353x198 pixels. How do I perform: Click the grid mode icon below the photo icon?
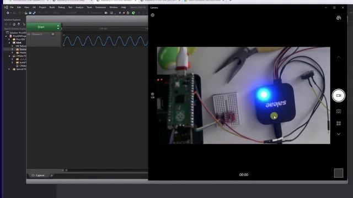(338, 123)
